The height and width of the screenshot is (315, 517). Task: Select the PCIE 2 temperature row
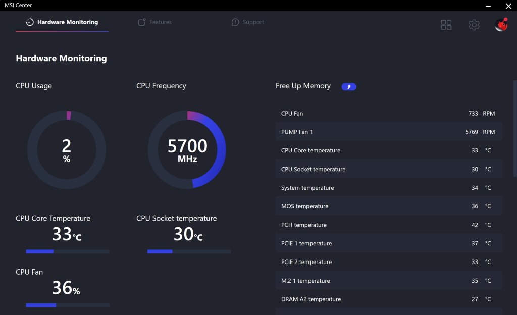coord(389,262)
